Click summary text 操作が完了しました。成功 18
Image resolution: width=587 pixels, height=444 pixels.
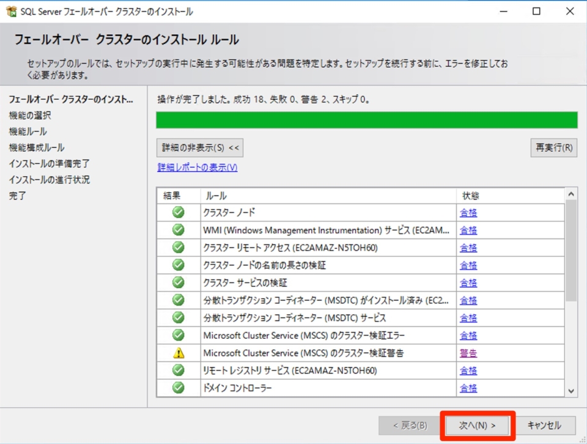[x=211, y=100]
